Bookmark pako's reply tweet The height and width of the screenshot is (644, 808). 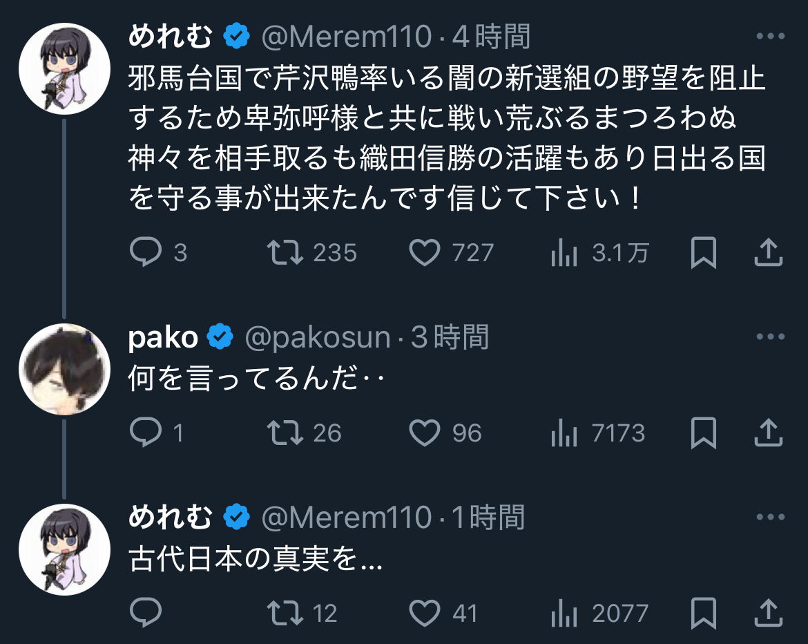click(x=703, y=434)
